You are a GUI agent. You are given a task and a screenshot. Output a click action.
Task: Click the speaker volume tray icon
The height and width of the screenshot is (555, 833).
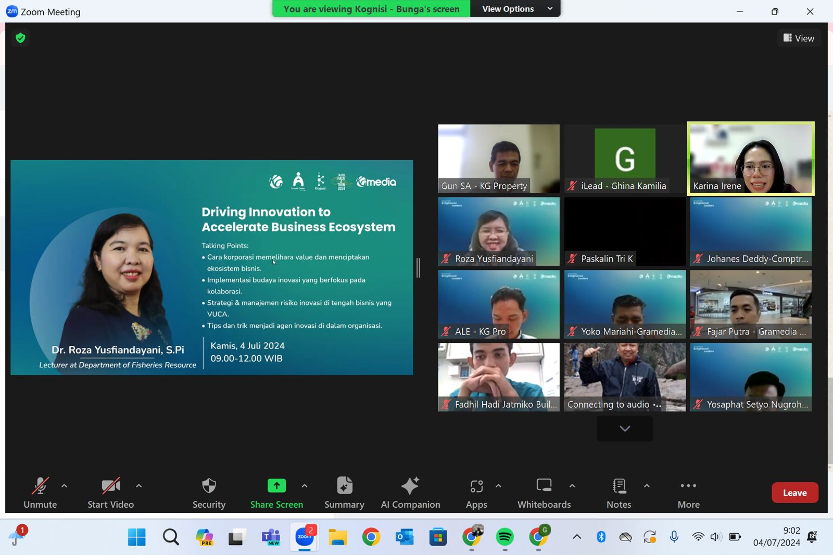[716, 537]
